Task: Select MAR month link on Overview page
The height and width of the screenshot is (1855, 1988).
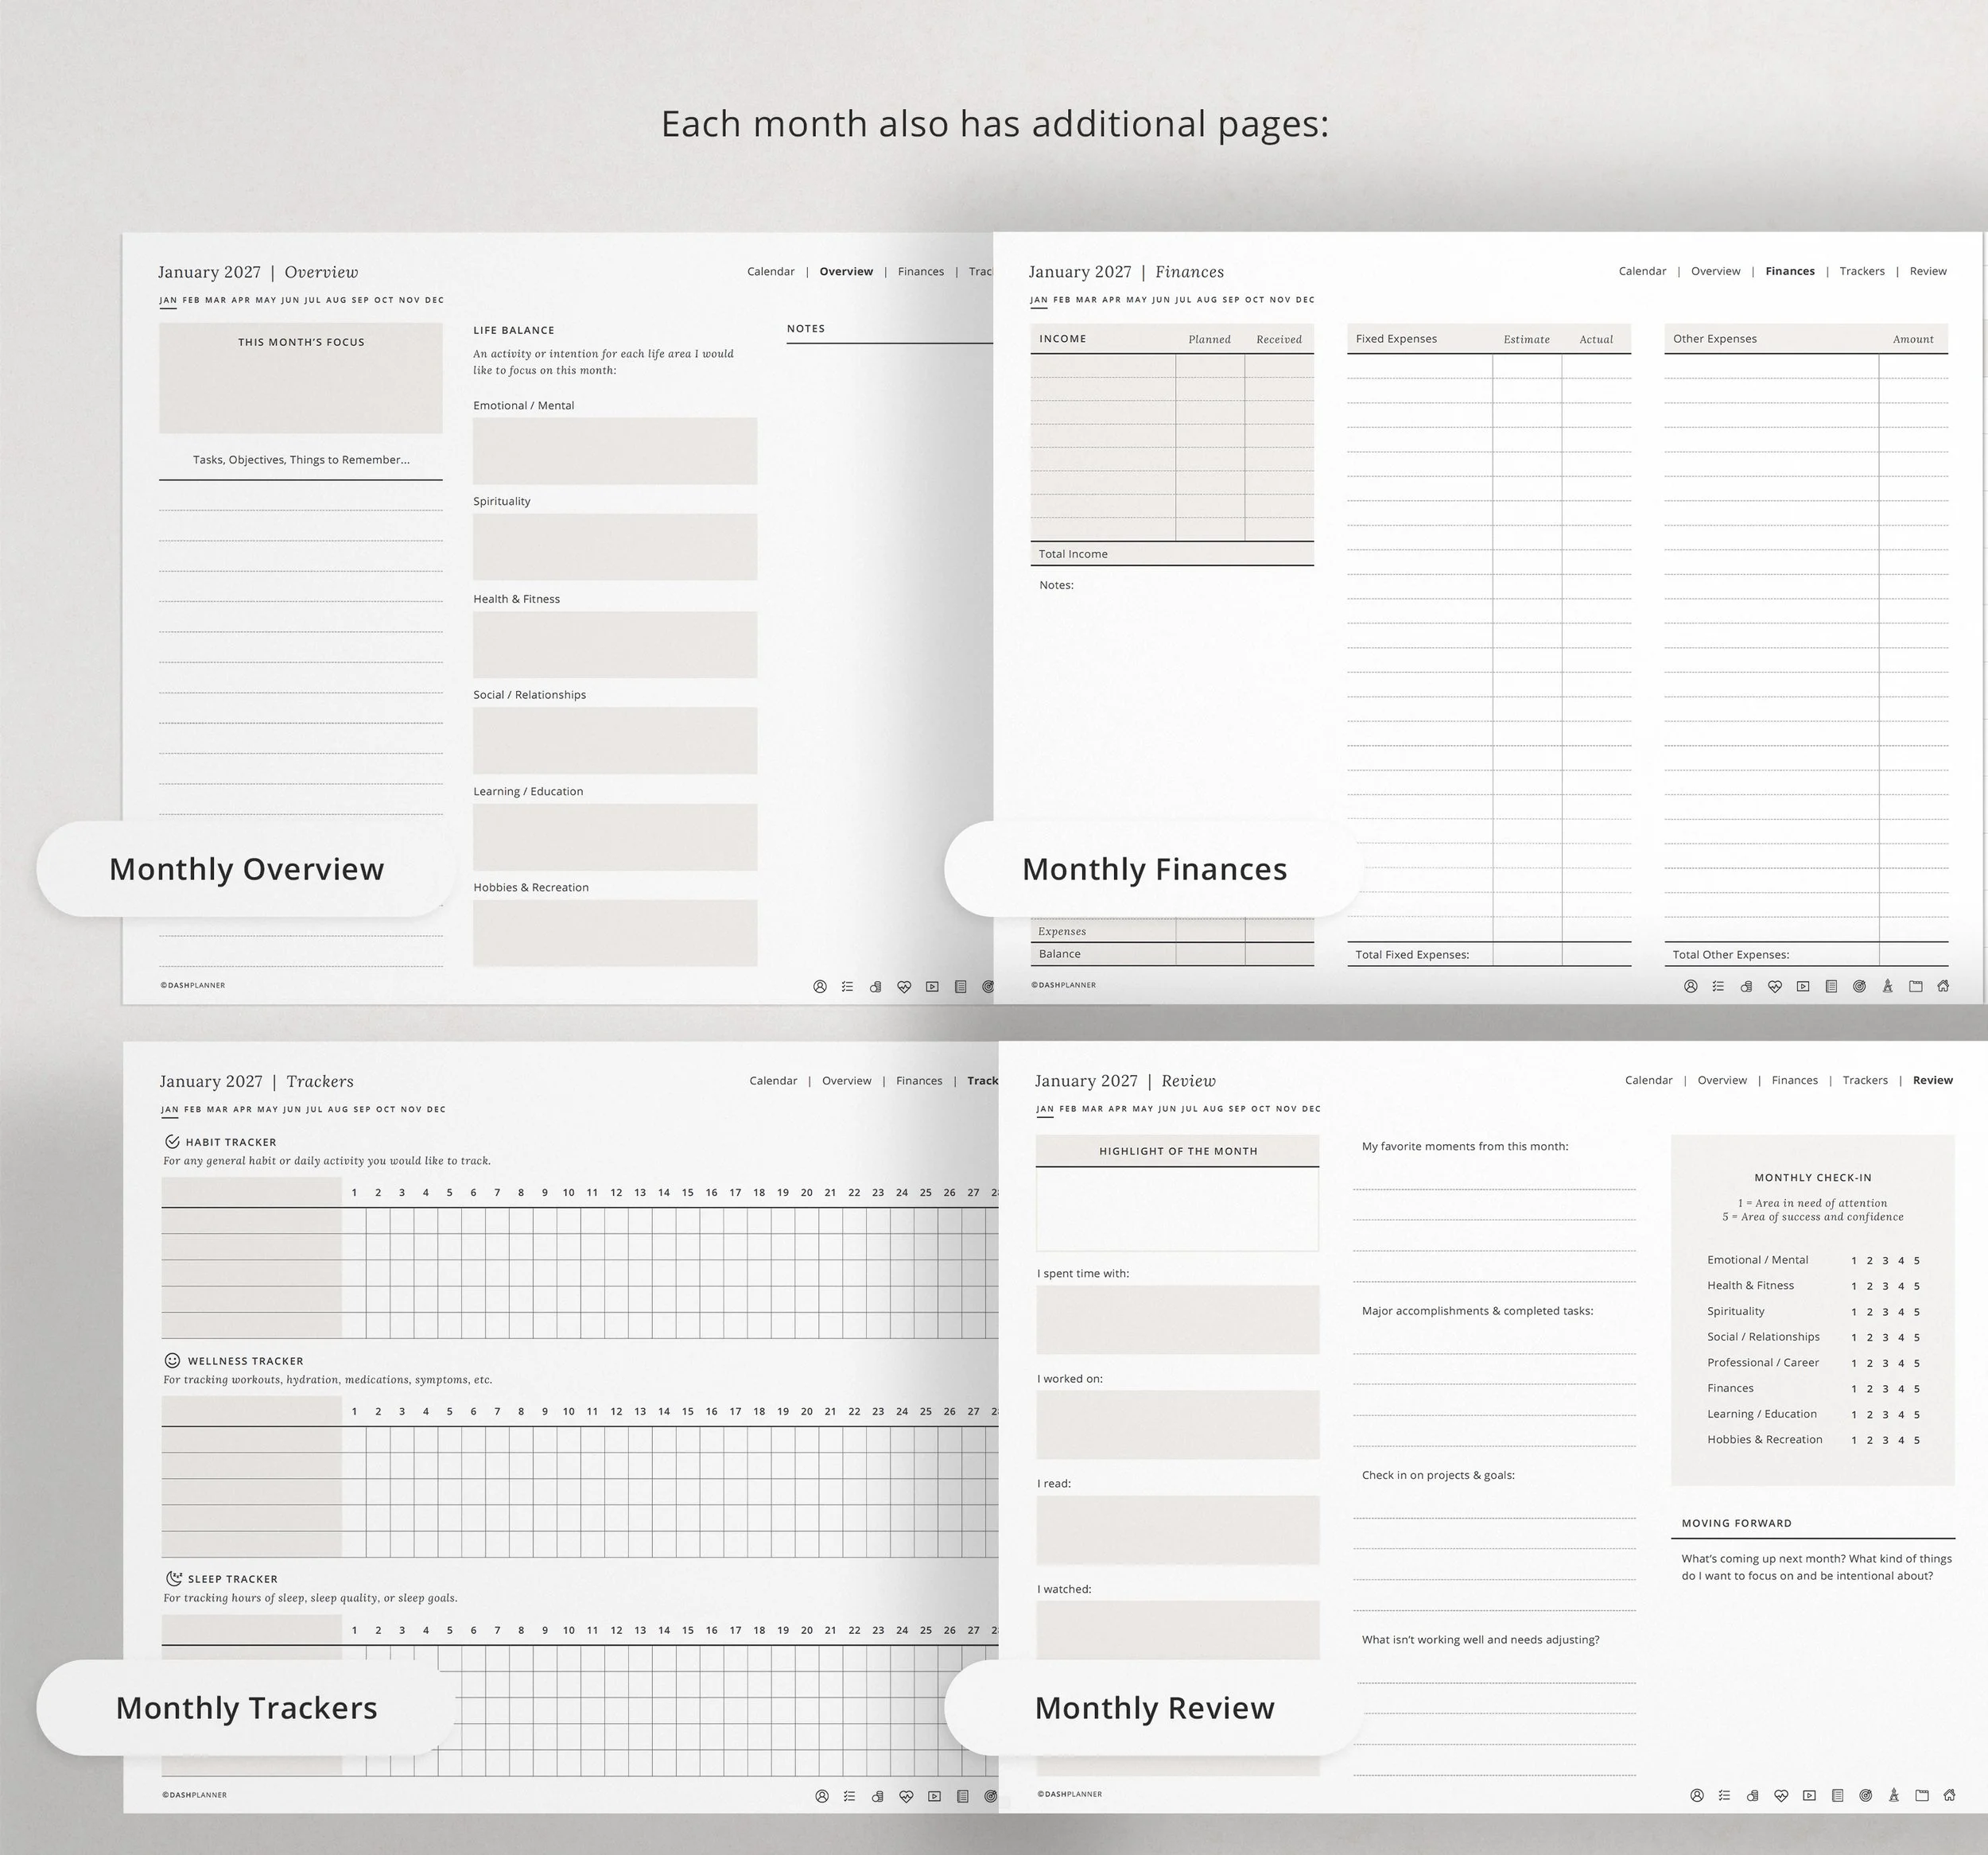Action: coord(216,300)
